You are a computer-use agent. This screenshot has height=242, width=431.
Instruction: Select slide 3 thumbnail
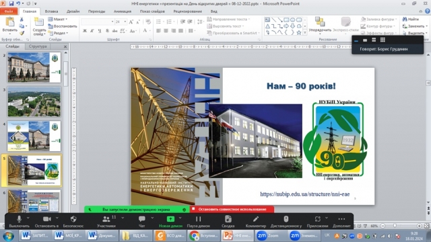coord(34,102)
